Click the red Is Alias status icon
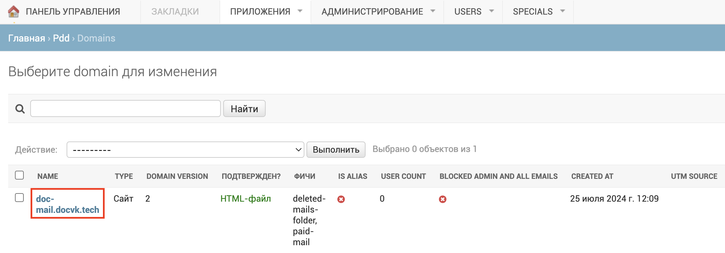Screen dimensions: 725x253 click(341, 199)
